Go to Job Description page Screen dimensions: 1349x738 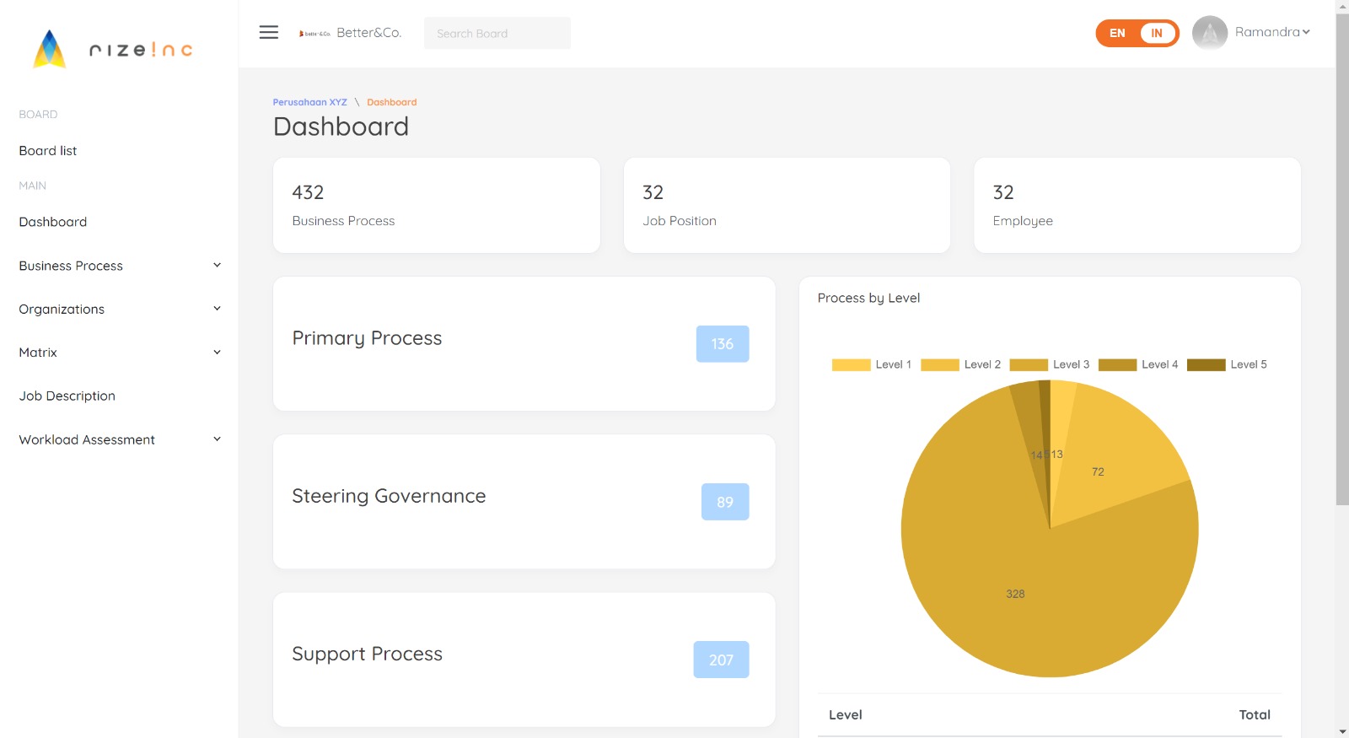[67, 396]
